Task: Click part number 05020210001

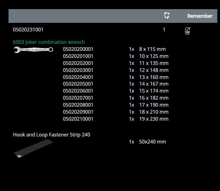Action: 78,119
